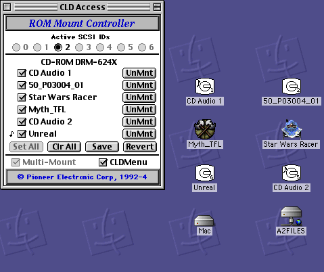The image size is (324, 272).
Task: Click the Clr All button
Action: click(x=64, y=147)
